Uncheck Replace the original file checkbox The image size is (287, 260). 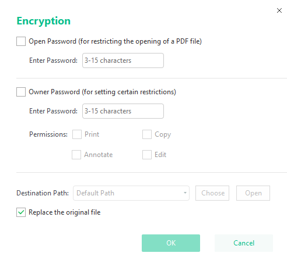click(21, 212)
